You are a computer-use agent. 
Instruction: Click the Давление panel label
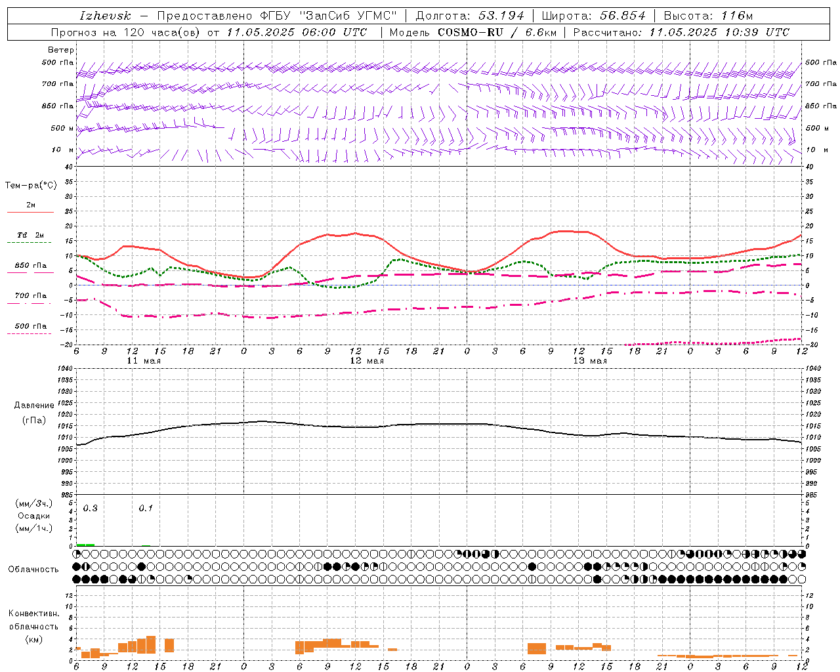pyautogui.click(x=34, y=406)
